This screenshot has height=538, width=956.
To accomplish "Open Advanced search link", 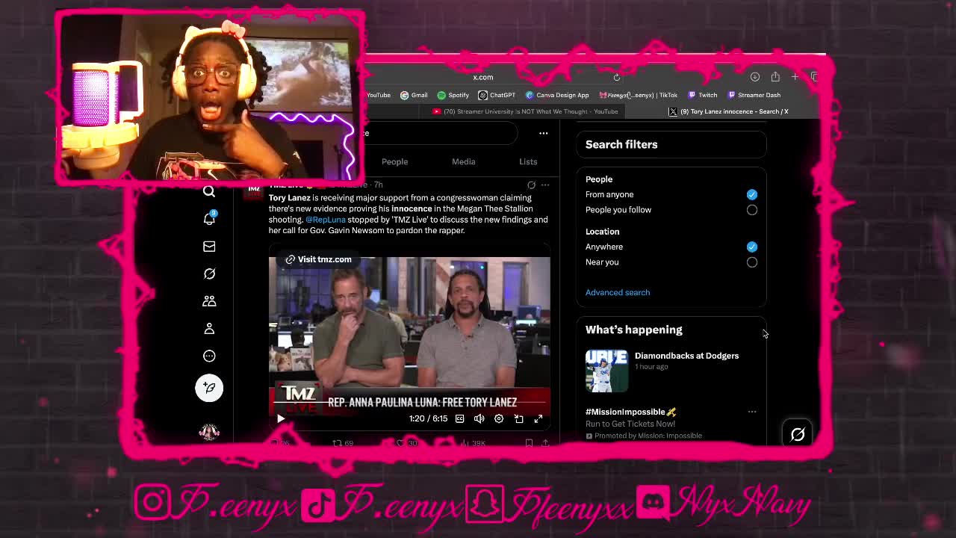I will [x=618, y=292].
